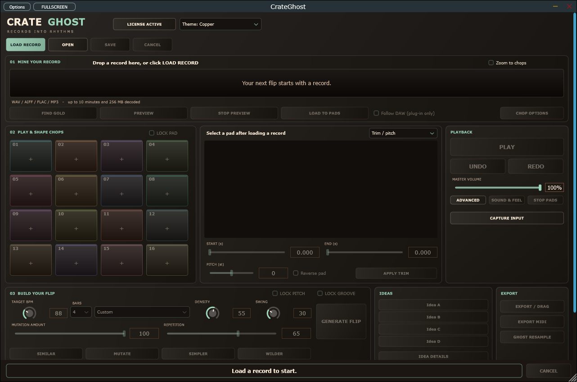
Task: Click the LOAD RECORD button
Action: tap(26, 45)
